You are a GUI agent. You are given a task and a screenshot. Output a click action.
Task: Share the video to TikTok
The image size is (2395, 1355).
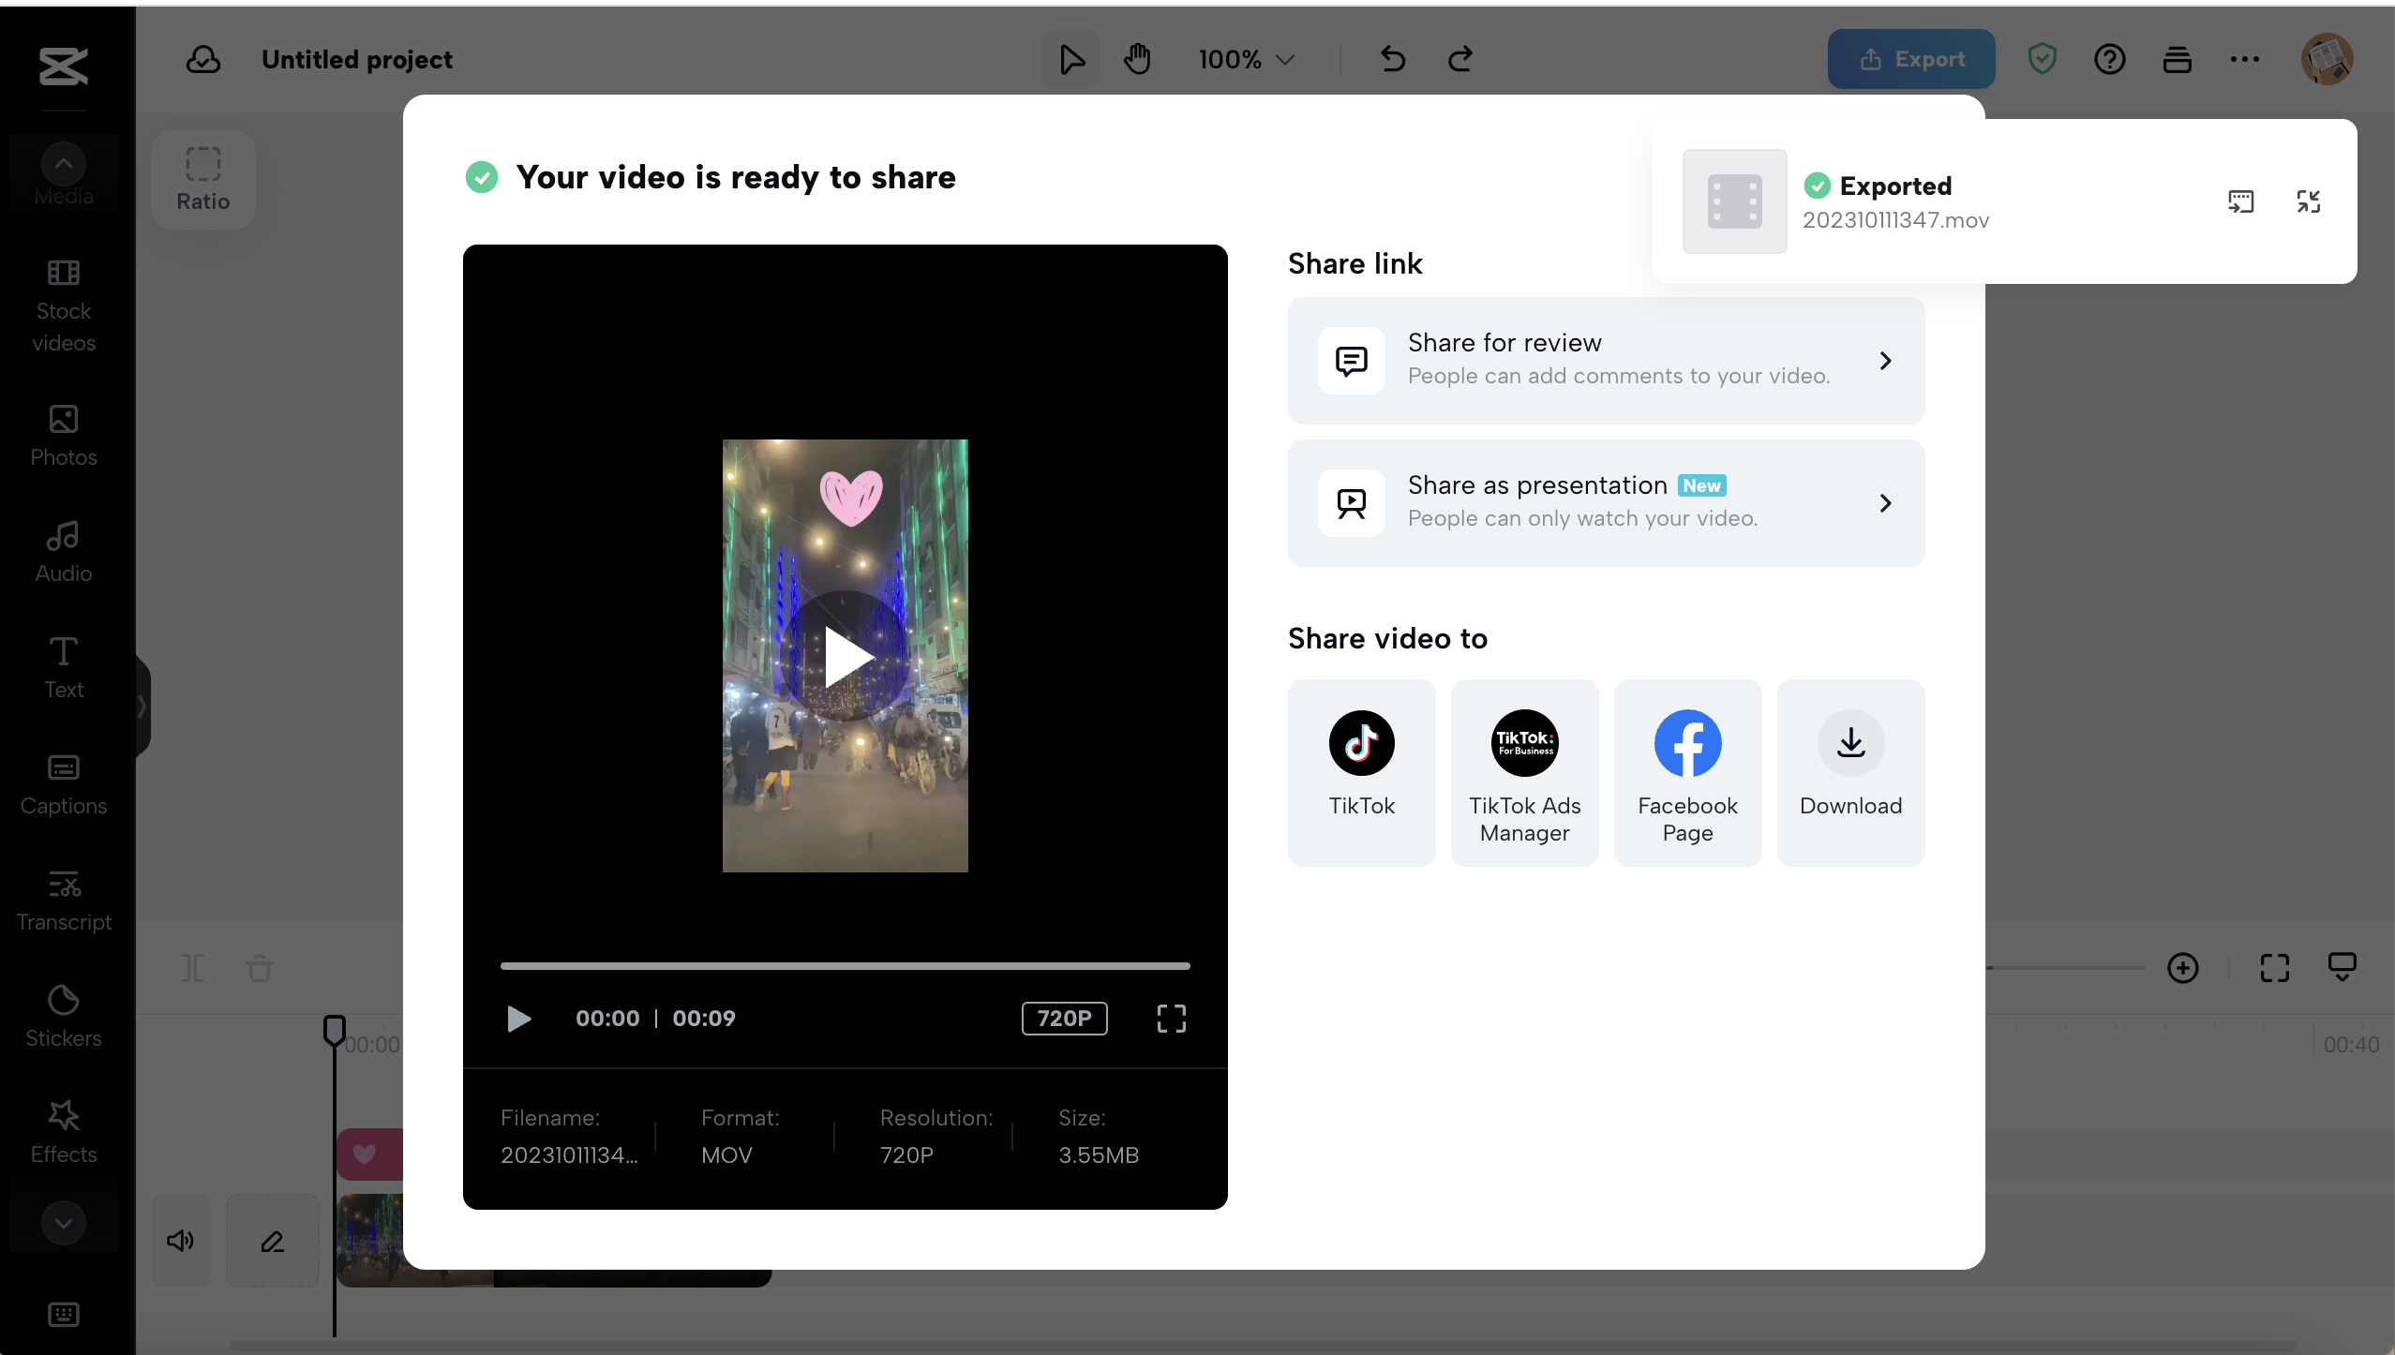click(x=1361, y=770)
